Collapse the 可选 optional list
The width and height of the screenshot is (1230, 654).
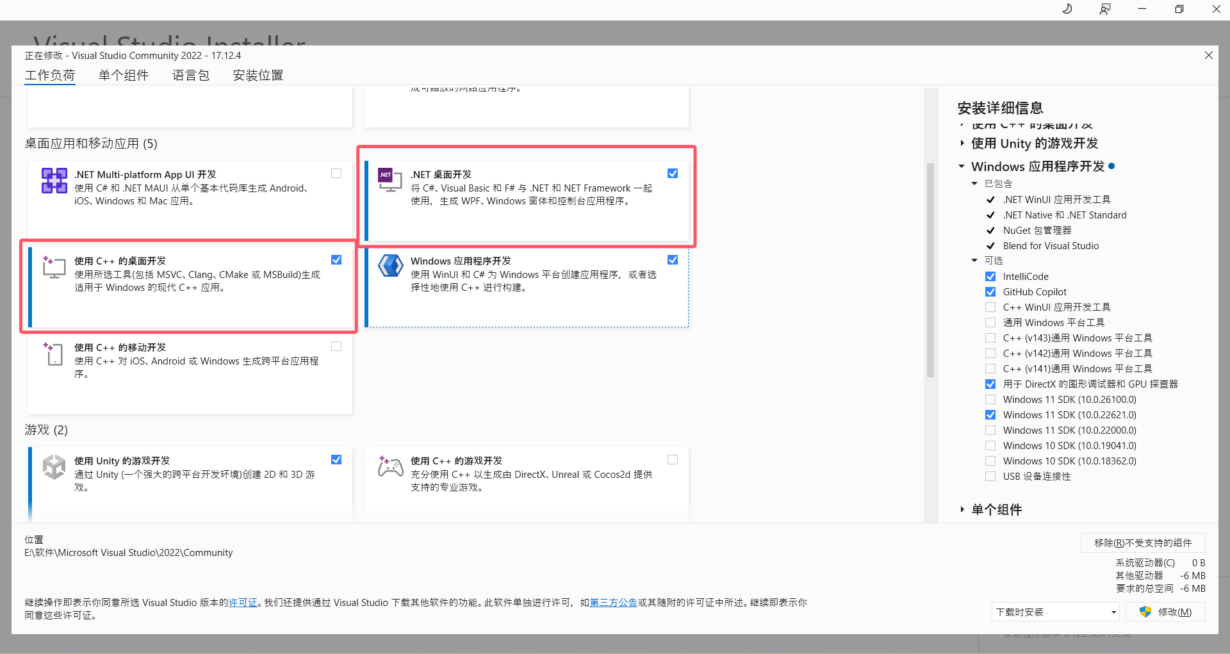point(974,261)
